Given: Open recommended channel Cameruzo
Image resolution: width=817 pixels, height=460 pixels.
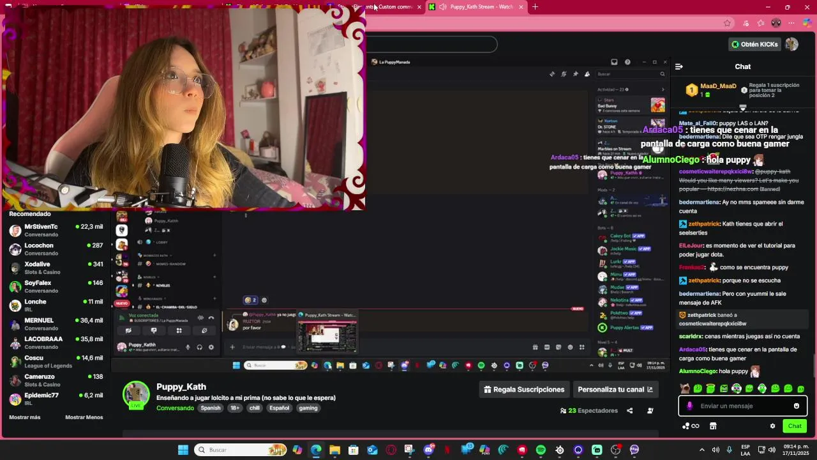Looking at the screenshot, I should 56,380.
